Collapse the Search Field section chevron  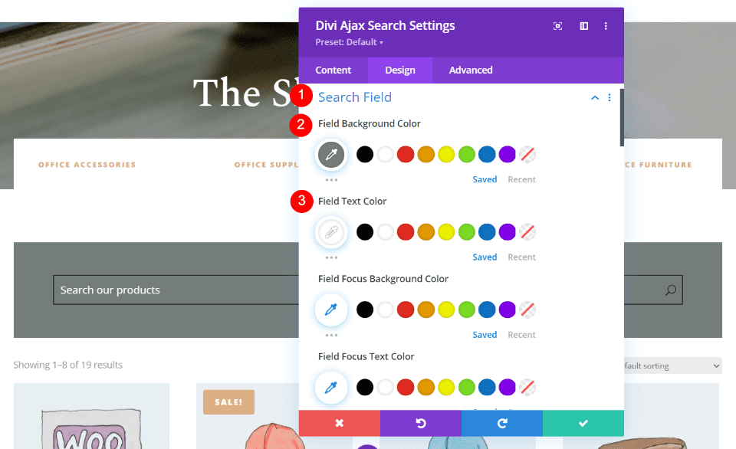(594, 98)
